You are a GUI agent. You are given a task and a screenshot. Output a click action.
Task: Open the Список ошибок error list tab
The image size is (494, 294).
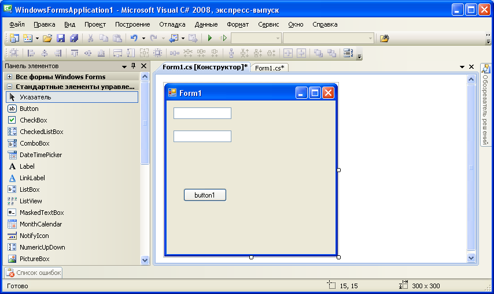[x=34, y=273]
